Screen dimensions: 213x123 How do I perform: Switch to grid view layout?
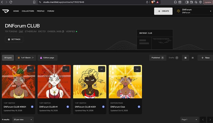pyautogui.click(x=186, y=58)
